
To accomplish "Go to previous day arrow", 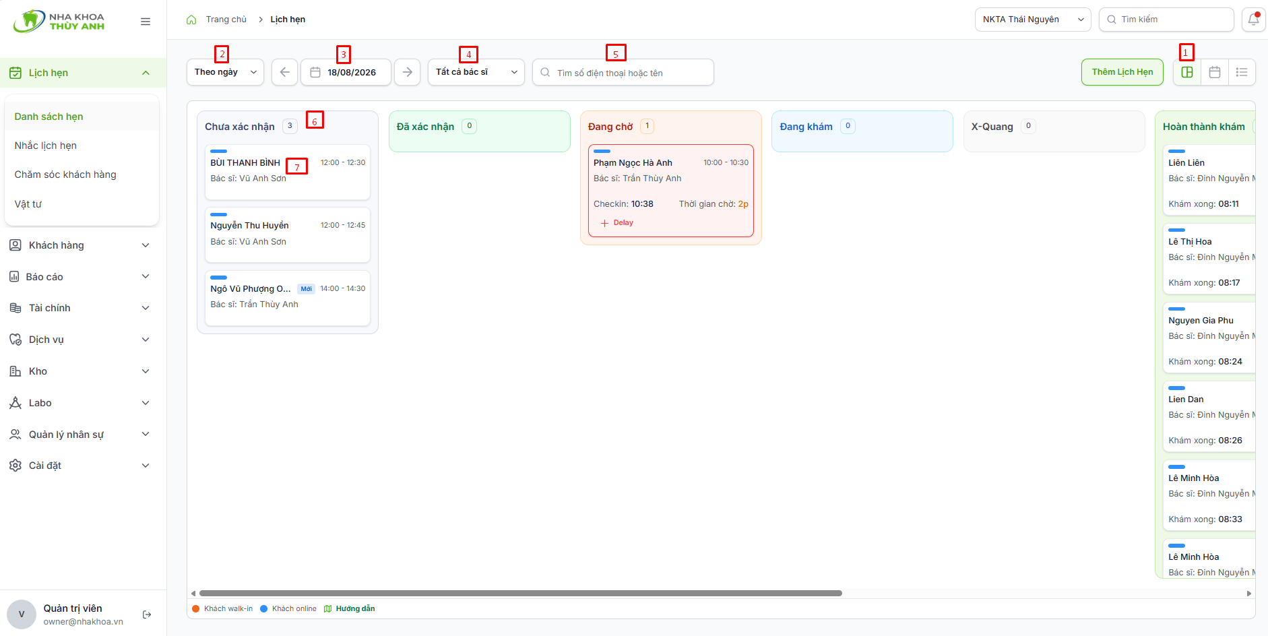I will coord(284,72).
